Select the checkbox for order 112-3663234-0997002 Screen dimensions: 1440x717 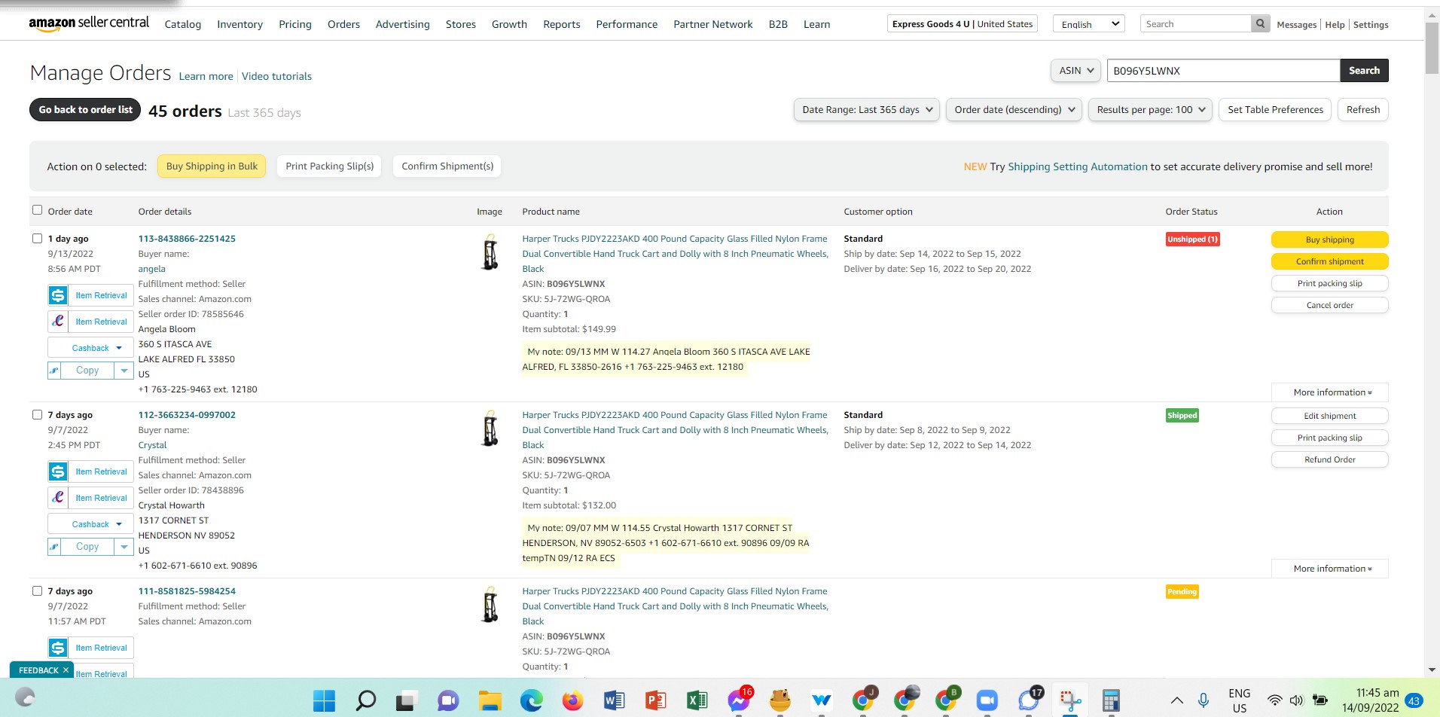point(37,414)
